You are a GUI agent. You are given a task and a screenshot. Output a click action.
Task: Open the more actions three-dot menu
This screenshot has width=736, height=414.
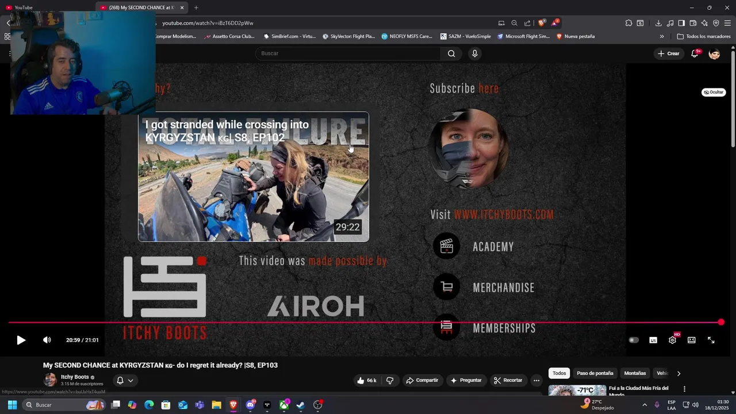point(536,381)
